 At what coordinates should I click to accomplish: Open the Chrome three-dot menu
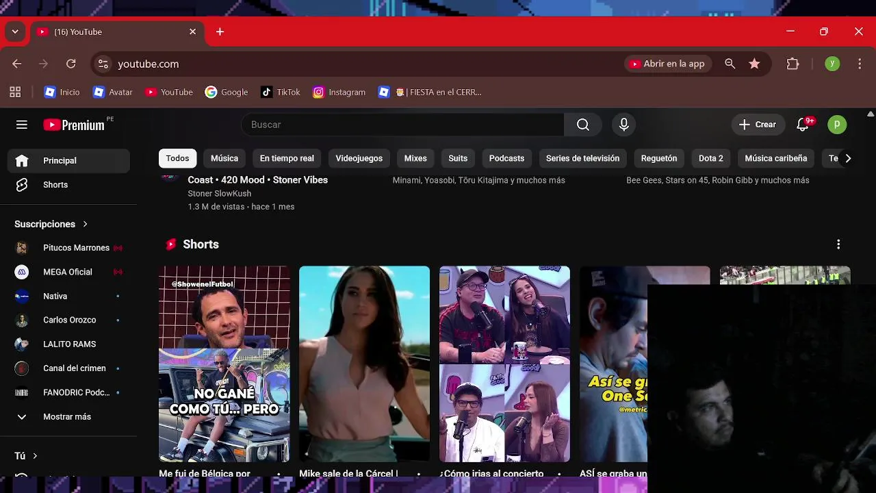pyautogui.click(x=860, y=64)
